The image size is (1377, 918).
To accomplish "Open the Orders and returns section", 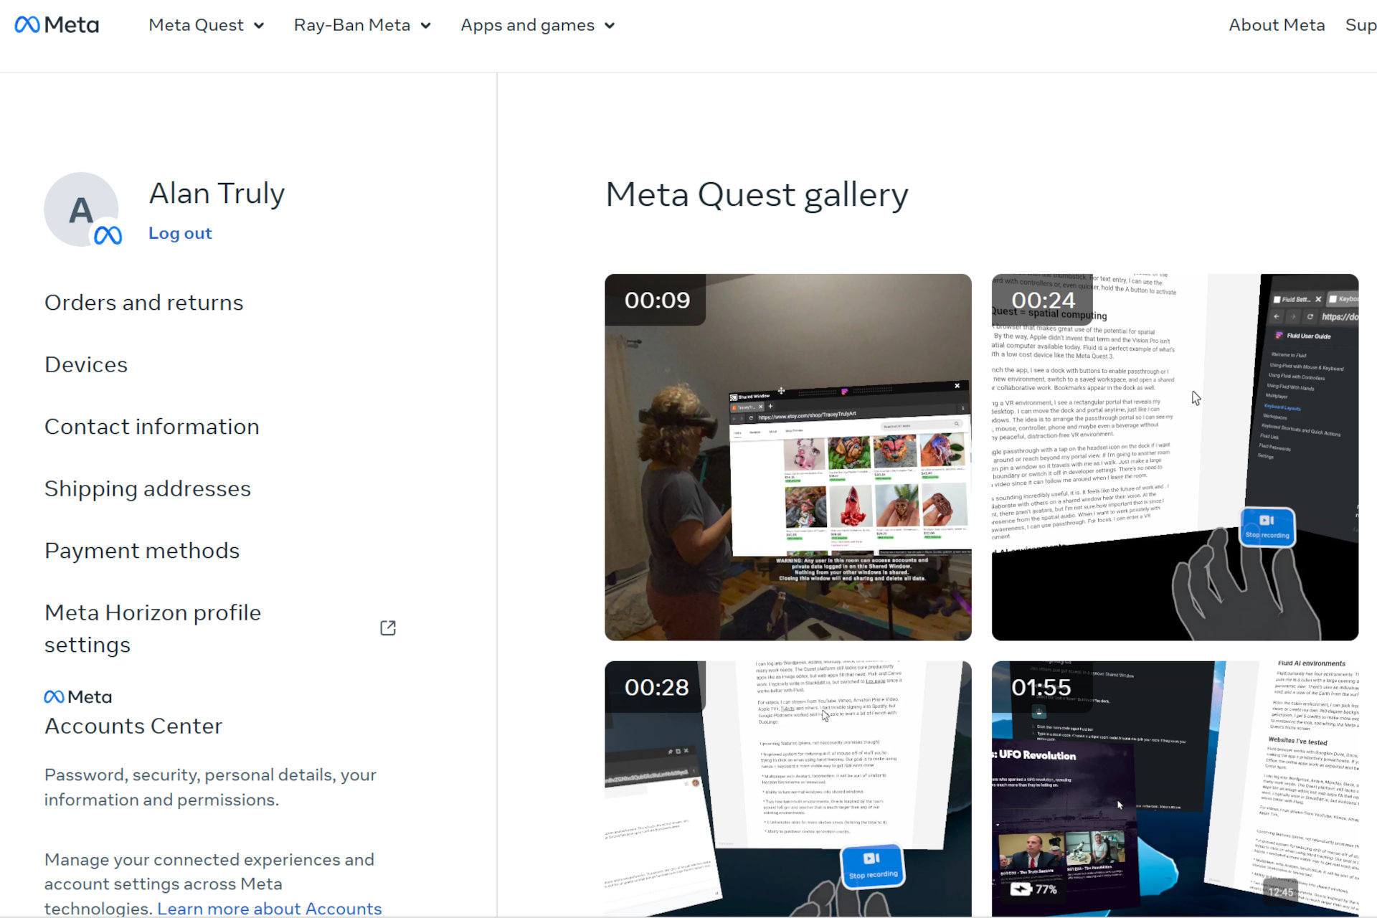I will tap(143, 302).
